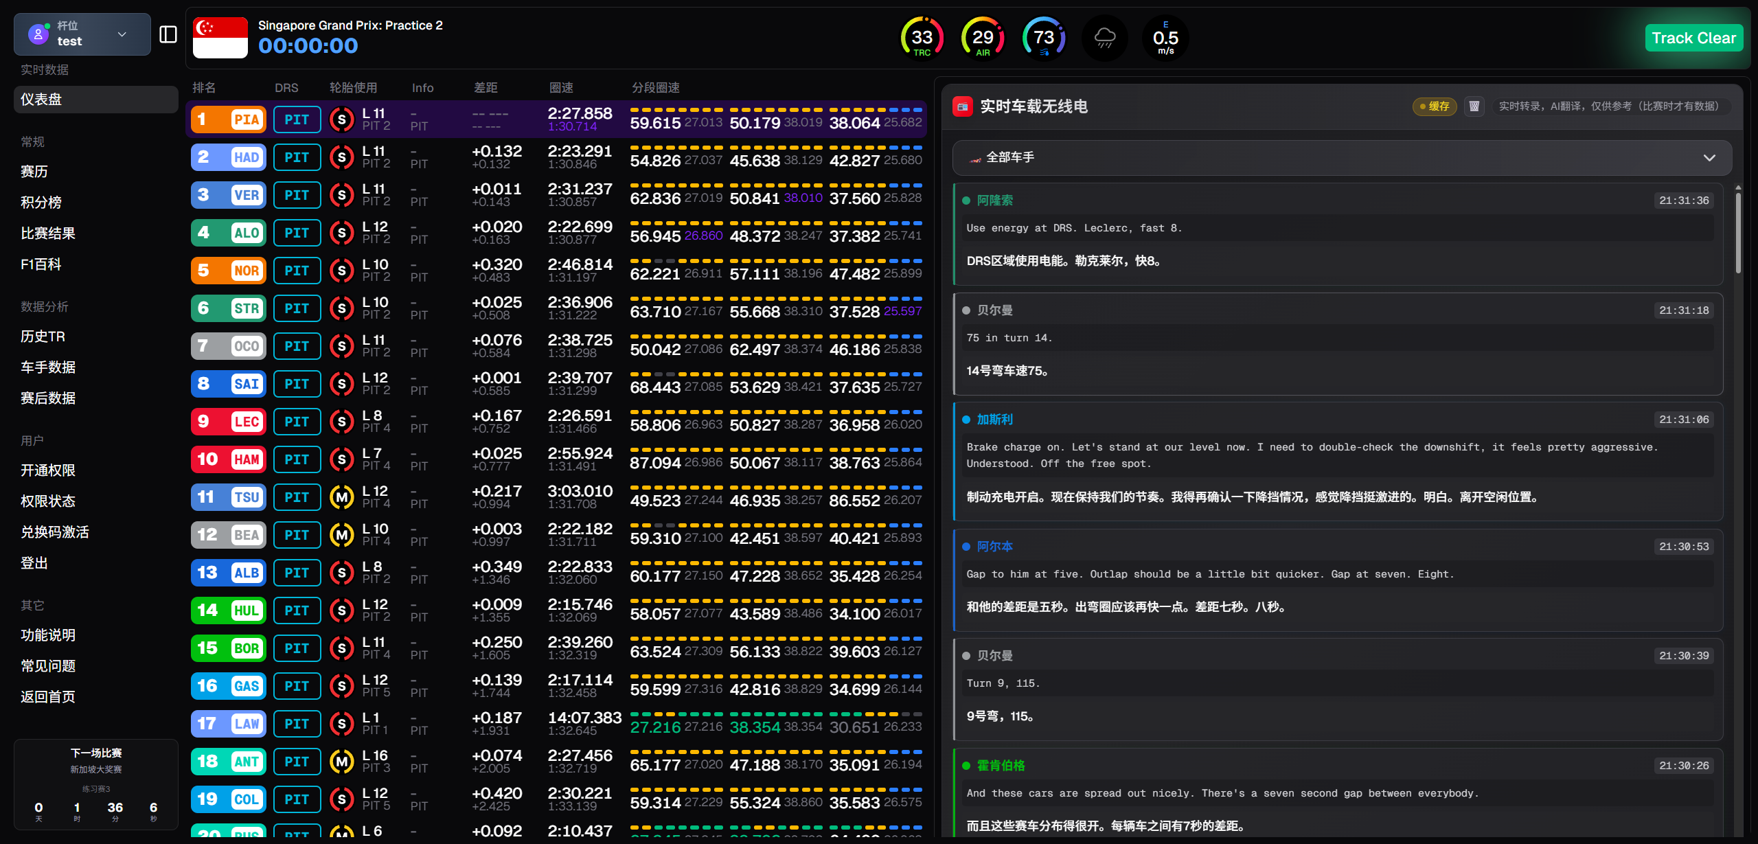Toggle the 缓存 cache badge
Screen dimensions: 1758x844
[x=1435, y=106]
